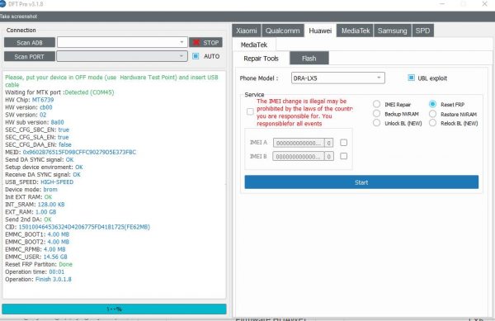Close the DFT Pro window
The image size is (495, 321).
tap(484, 4)
